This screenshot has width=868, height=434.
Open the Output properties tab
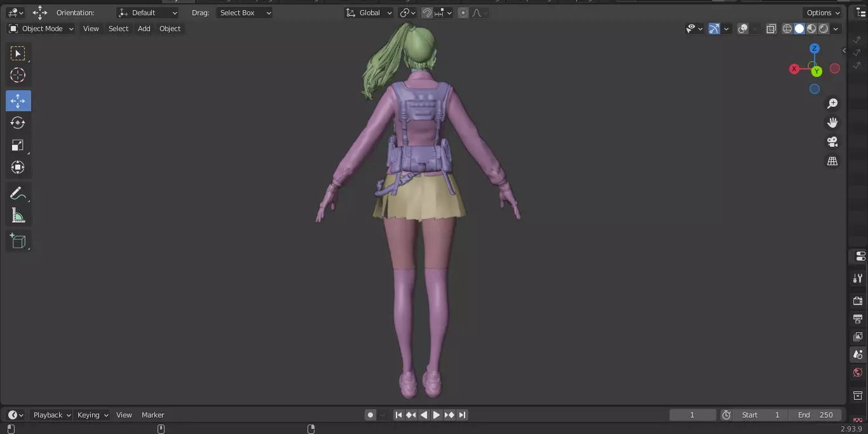click(x=858, y=318)
